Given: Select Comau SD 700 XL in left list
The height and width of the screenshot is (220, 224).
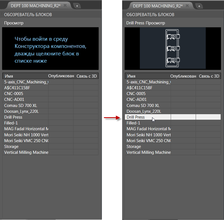Looking at the screenshot, I should point(51,106).
